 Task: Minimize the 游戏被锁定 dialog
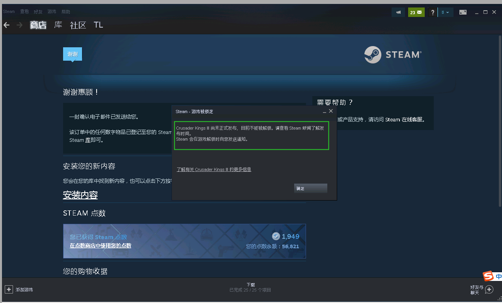coord(324,112)
